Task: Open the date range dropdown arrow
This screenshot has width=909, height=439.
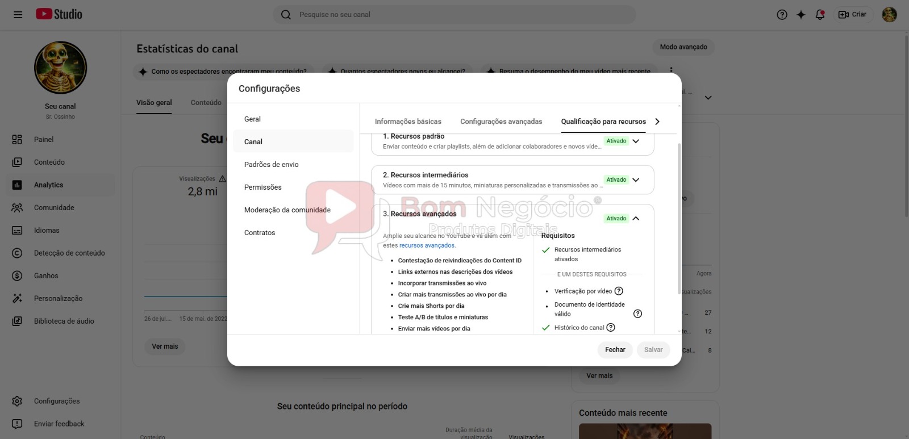Action: pos(708,98)
